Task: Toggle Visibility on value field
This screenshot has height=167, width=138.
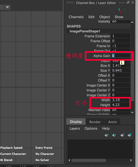Action: click(x=120, y=21)
